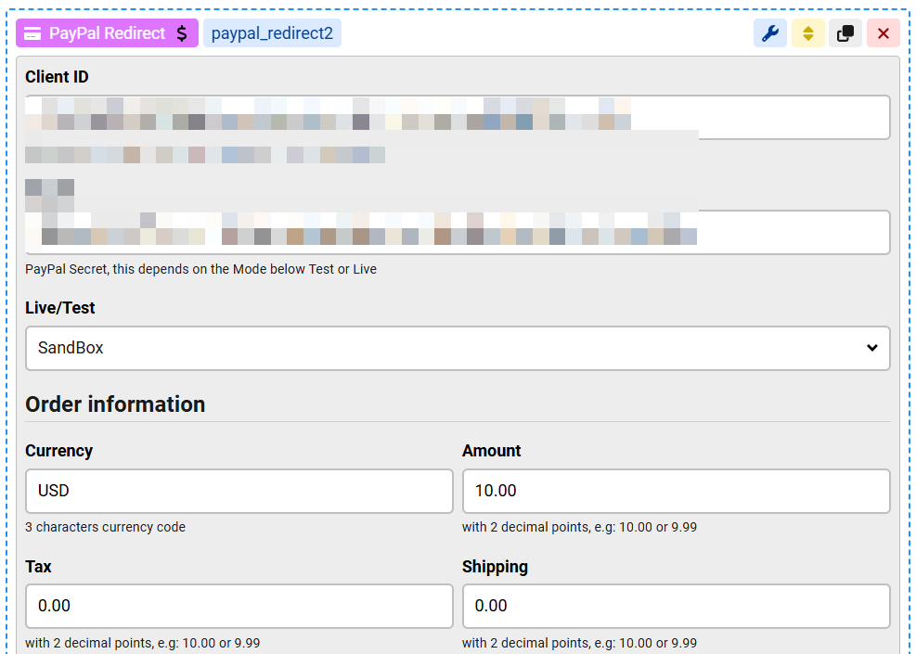Click the Amount field showing 10.00

[676, 491]
